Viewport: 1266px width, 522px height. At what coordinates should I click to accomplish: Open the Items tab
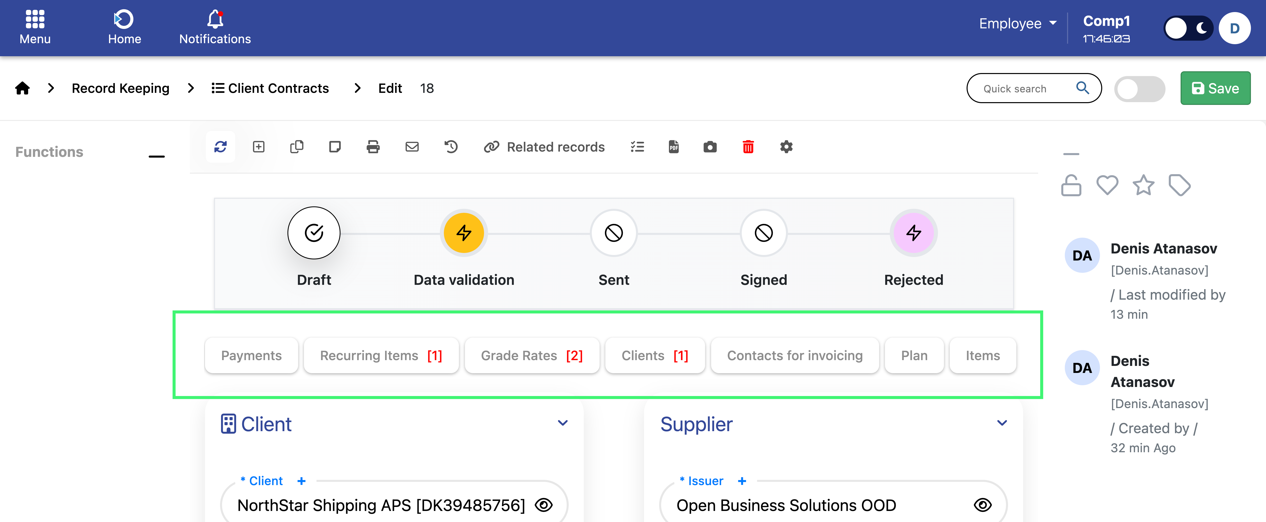click(982, 356)
